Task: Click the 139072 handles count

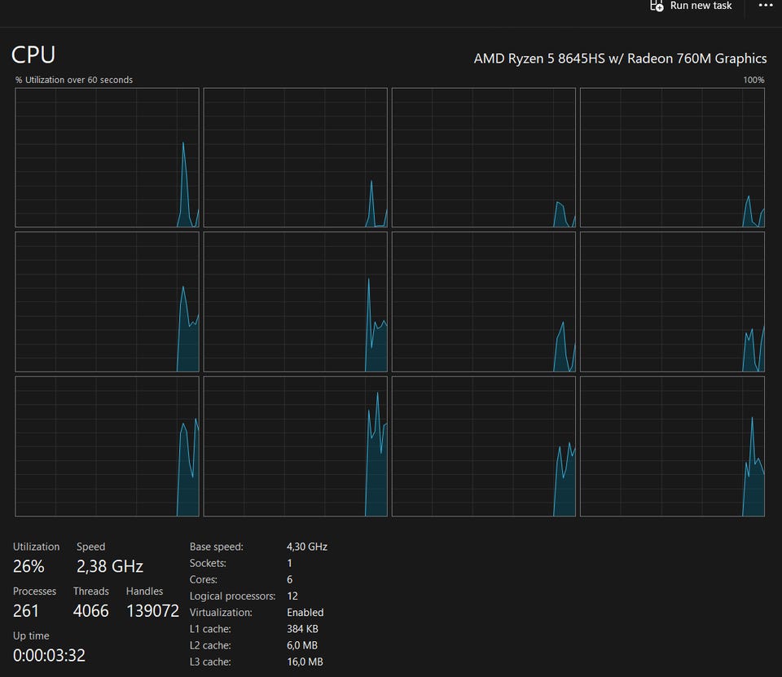Action: click(x=152, y=611)
